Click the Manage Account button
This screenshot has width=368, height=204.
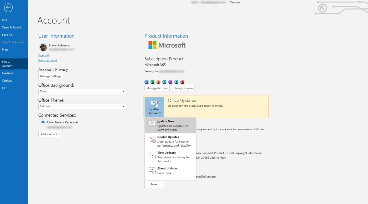[157, 88]
